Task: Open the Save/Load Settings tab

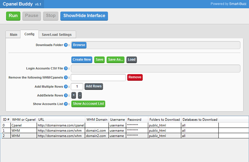Action: 57,35
